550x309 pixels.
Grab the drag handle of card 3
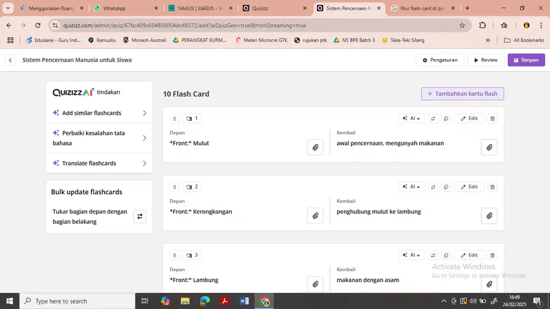pyautogui.click(x=174, y=255)
